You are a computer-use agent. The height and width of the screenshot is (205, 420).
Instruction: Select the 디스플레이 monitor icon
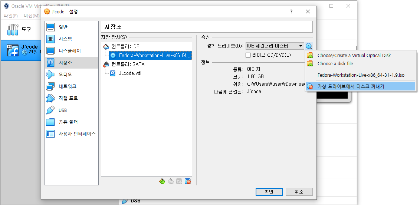tap(50, 50)
